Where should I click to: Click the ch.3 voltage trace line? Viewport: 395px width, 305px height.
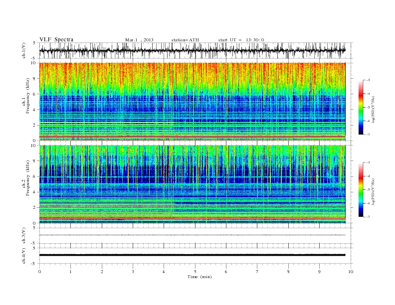[x=192, y=235]
